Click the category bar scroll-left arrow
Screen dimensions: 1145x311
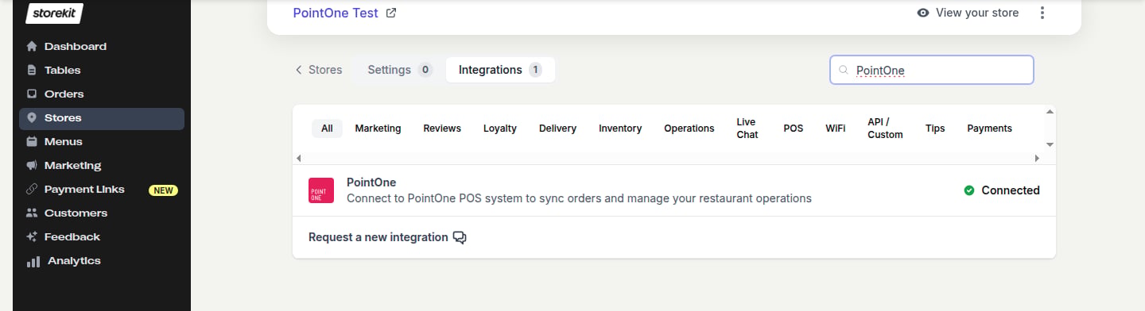(298, 159)
